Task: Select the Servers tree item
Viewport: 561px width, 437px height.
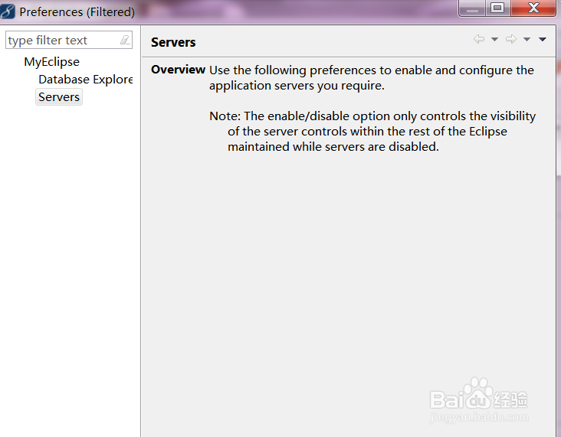Action: click(59, 97)
